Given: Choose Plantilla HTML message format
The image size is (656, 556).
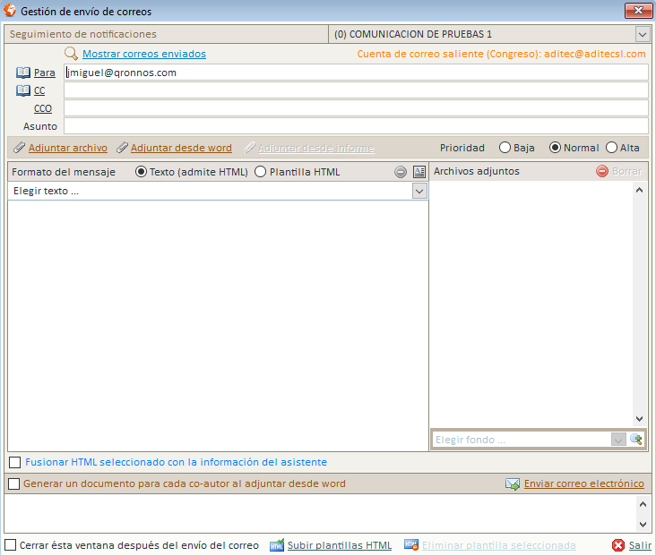Looking at the screenshot, I should (260, 172).
